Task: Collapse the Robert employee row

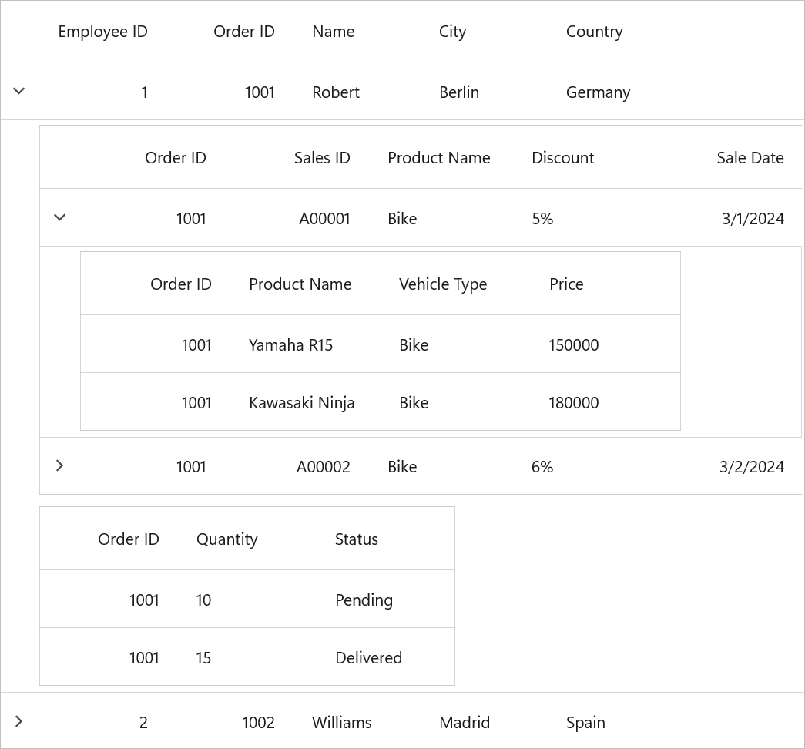Action: pos(19,92)
